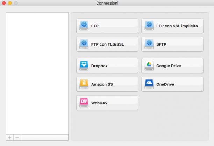The width and height of the screenshot is (214, 146).
Task: Close the Connessioni window
Action: tap(4, 3)
